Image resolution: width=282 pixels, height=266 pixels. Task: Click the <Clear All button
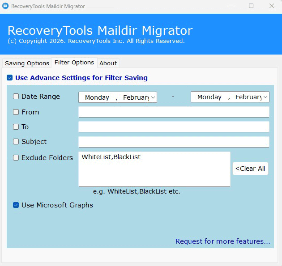[x=250, y=169]
